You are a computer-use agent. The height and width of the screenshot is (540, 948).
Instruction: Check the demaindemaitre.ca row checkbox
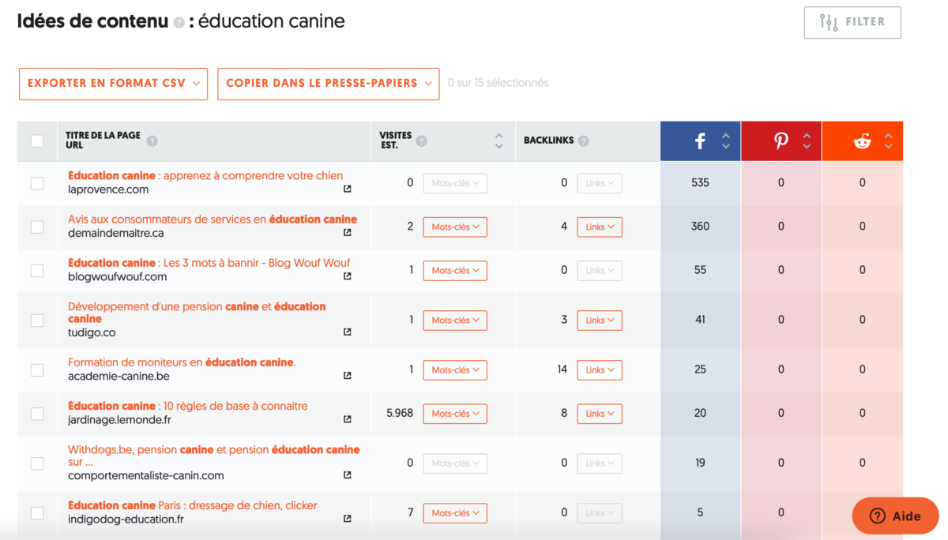pos(37,227)
